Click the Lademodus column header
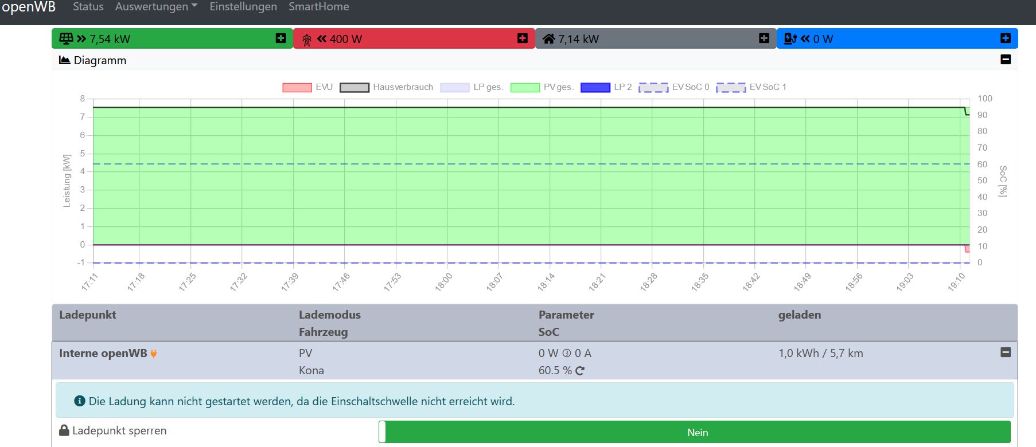The width and height of the screenshot is (1036, 447). point(330,315)
